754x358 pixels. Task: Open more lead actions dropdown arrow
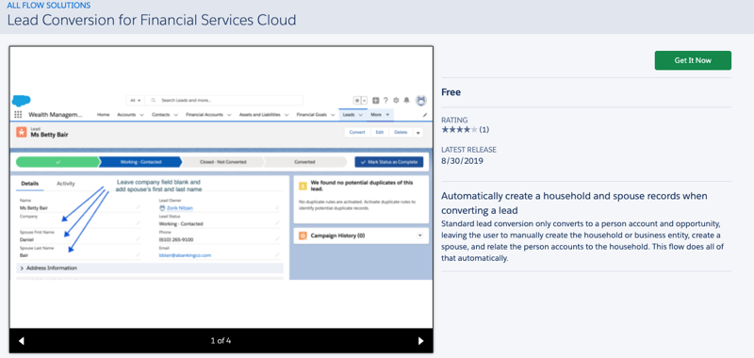pos(418,132)
